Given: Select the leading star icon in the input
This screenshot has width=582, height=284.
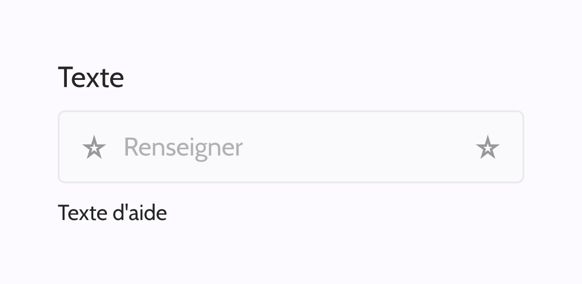Looking at the screenshot, I should click(x=94, y=147).
